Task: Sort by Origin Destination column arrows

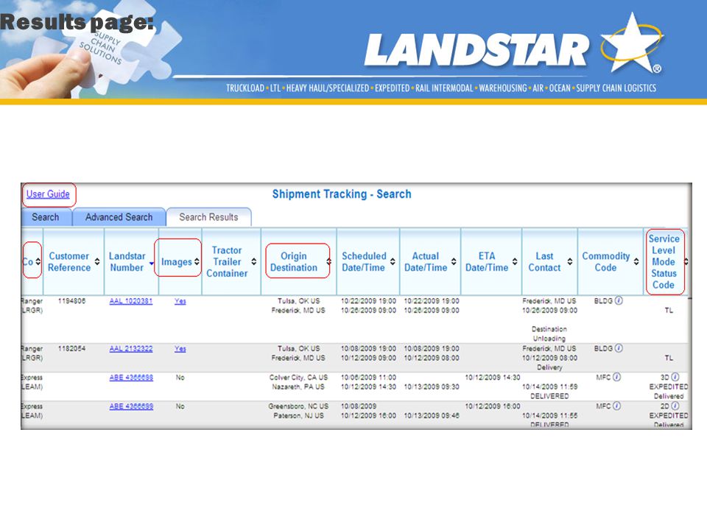Action: (328, 261)
